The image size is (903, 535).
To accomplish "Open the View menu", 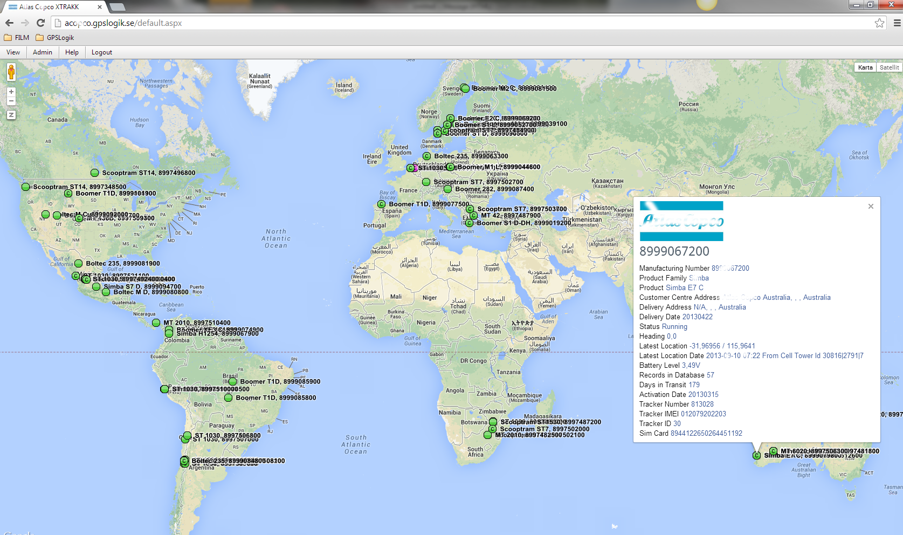I will (13, 52).
